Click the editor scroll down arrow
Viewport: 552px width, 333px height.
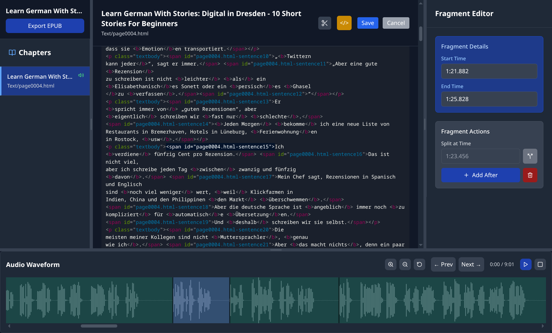click(421, 245)
